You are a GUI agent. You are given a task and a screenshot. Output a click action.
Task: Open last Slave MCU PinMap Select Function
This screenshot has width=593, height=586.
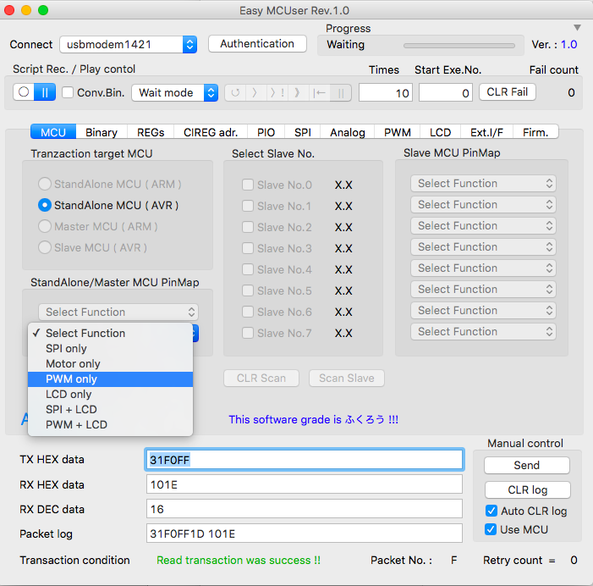483,332
